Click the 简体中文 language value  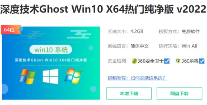tap(139, 46)
